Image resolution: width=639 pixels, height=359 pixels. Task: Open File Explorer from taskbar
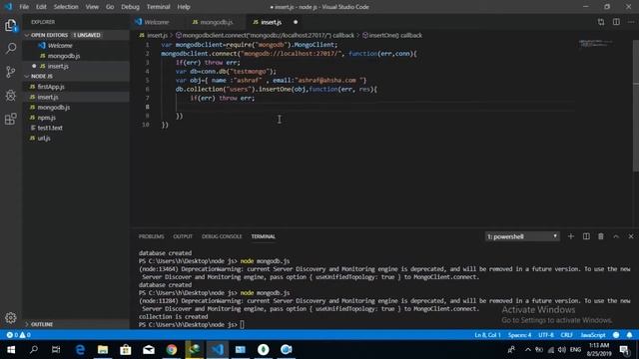[103, 350]
